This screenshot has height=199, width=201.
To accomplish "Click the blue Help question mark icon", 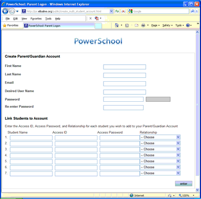I will tap(188, 26).
